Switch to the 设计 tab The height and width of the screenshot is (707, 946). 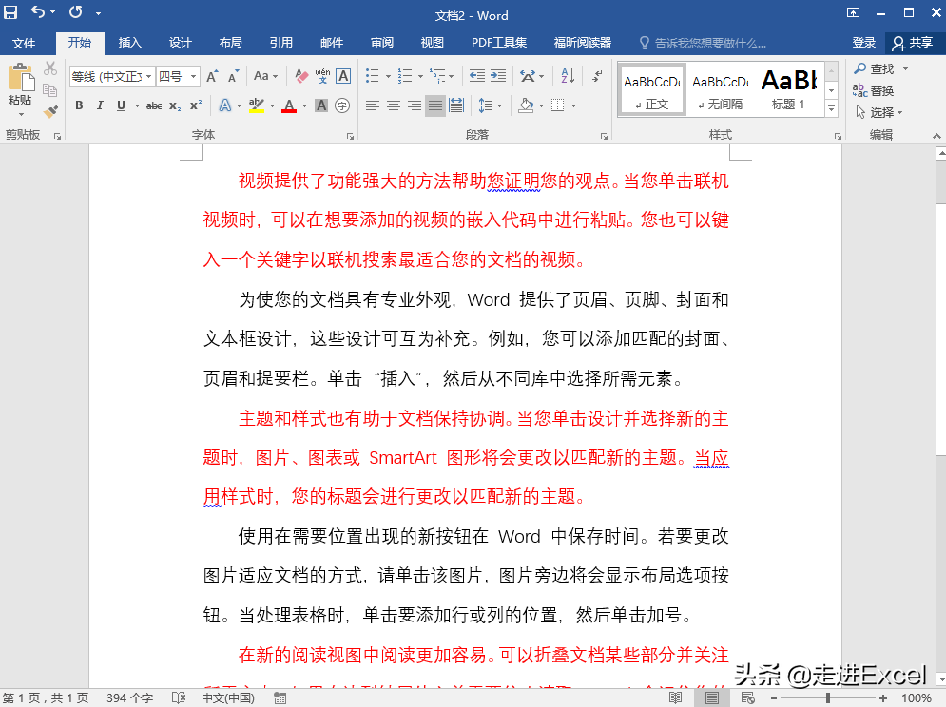coord(180,43)
